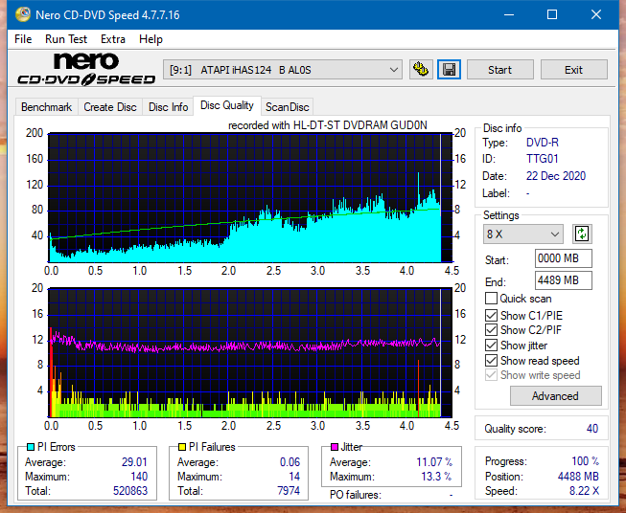Click Jitter maximum 13.3 %

pyautogui.click(x=436, y=477)
